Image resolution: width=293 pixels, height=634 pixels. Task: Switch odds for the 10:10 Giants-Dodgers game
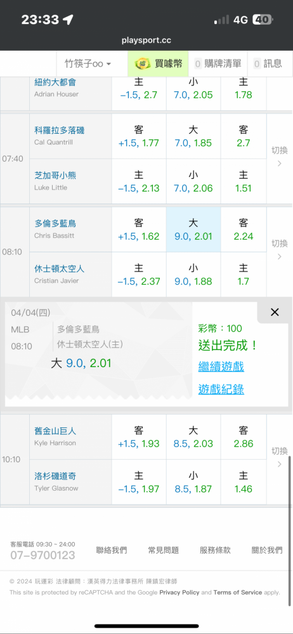(279, 457)
